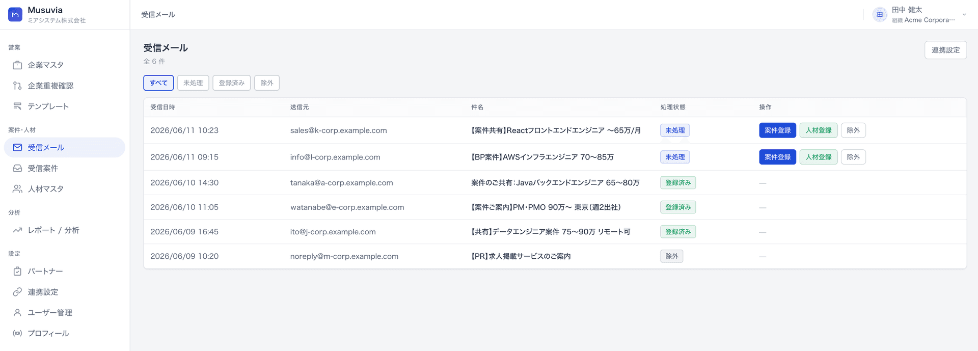The height and width of the screenshot is (351, 978).
Task: Click the Musuvia logo icon
Action: (x=15, y=15)
